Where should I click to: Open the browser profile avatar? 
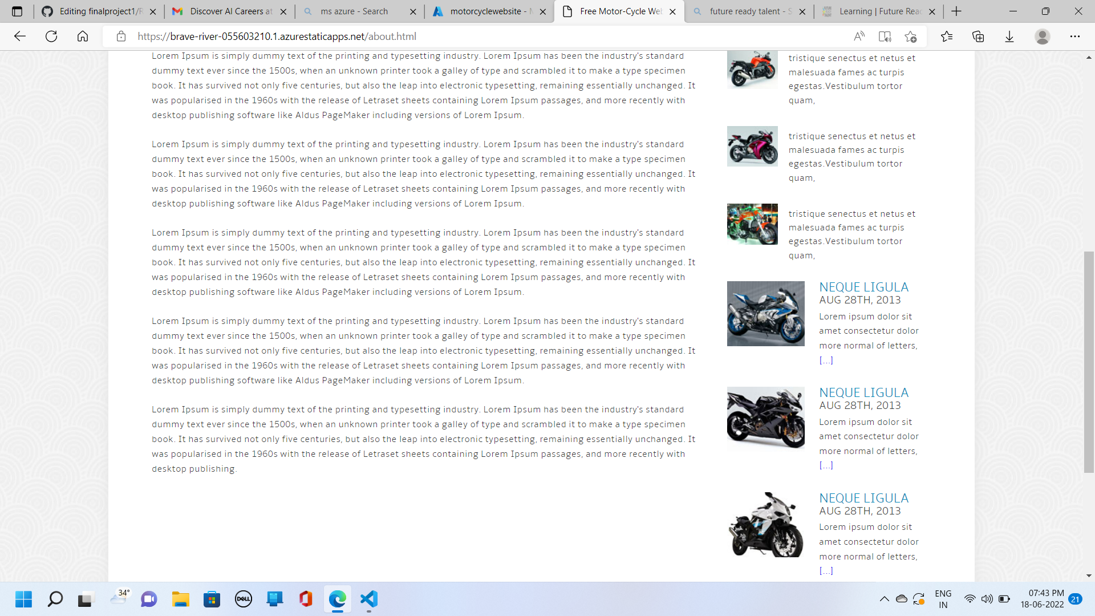pos(1043,36)
